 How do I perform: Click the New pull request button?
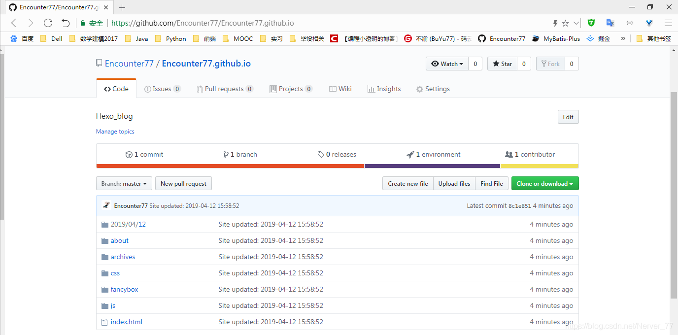pos(183,183)
